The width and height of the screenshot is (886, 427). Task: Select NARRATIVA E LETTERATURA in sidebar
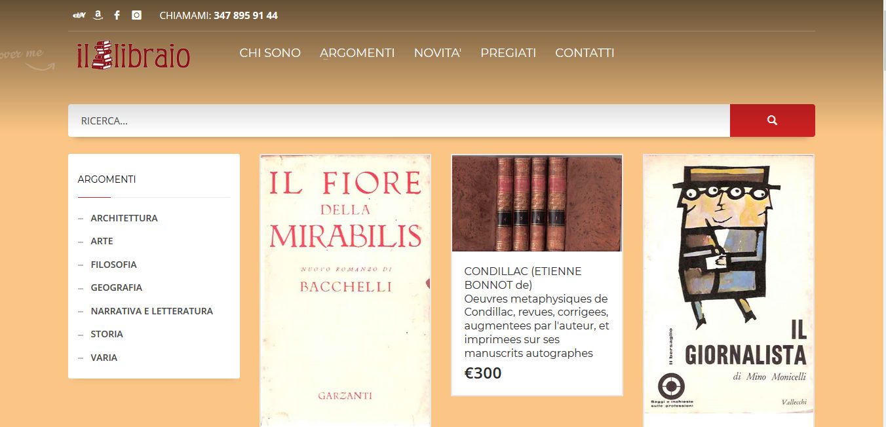152,311
